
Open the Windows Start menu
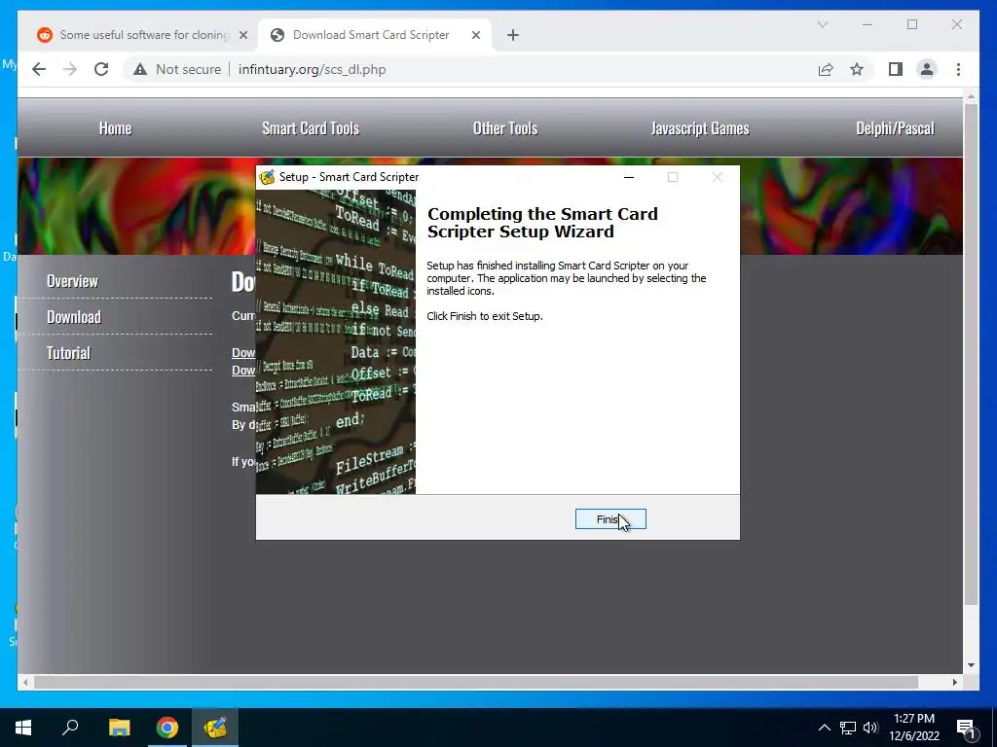pyautogui.click(x=23, y=728)
